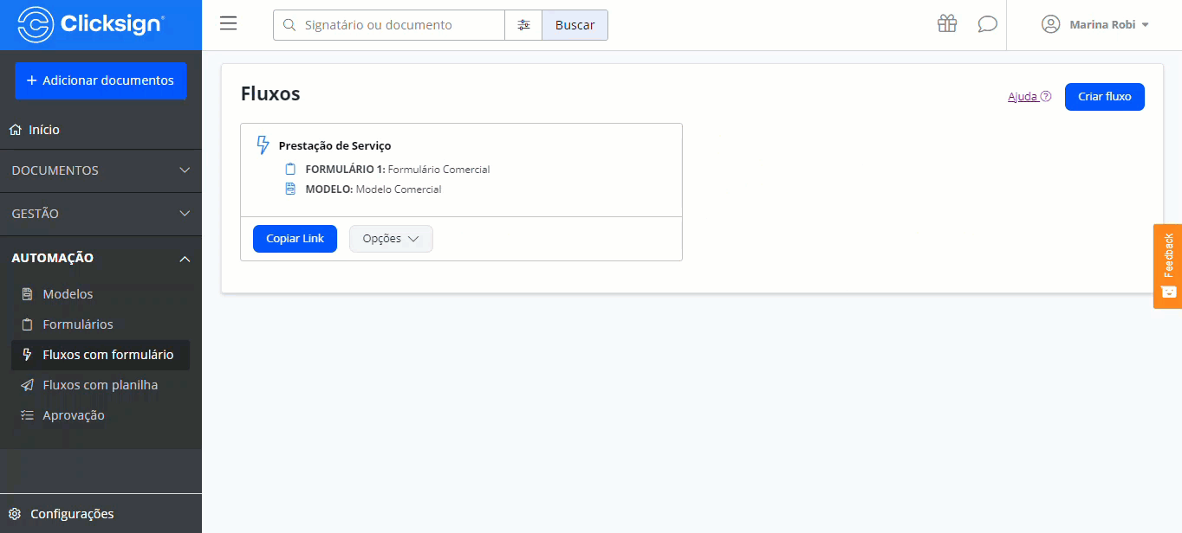Image resolution: width=1182 pixels, height=533 pixels.
Task: Expand the Gestão section
Action: 101,214
